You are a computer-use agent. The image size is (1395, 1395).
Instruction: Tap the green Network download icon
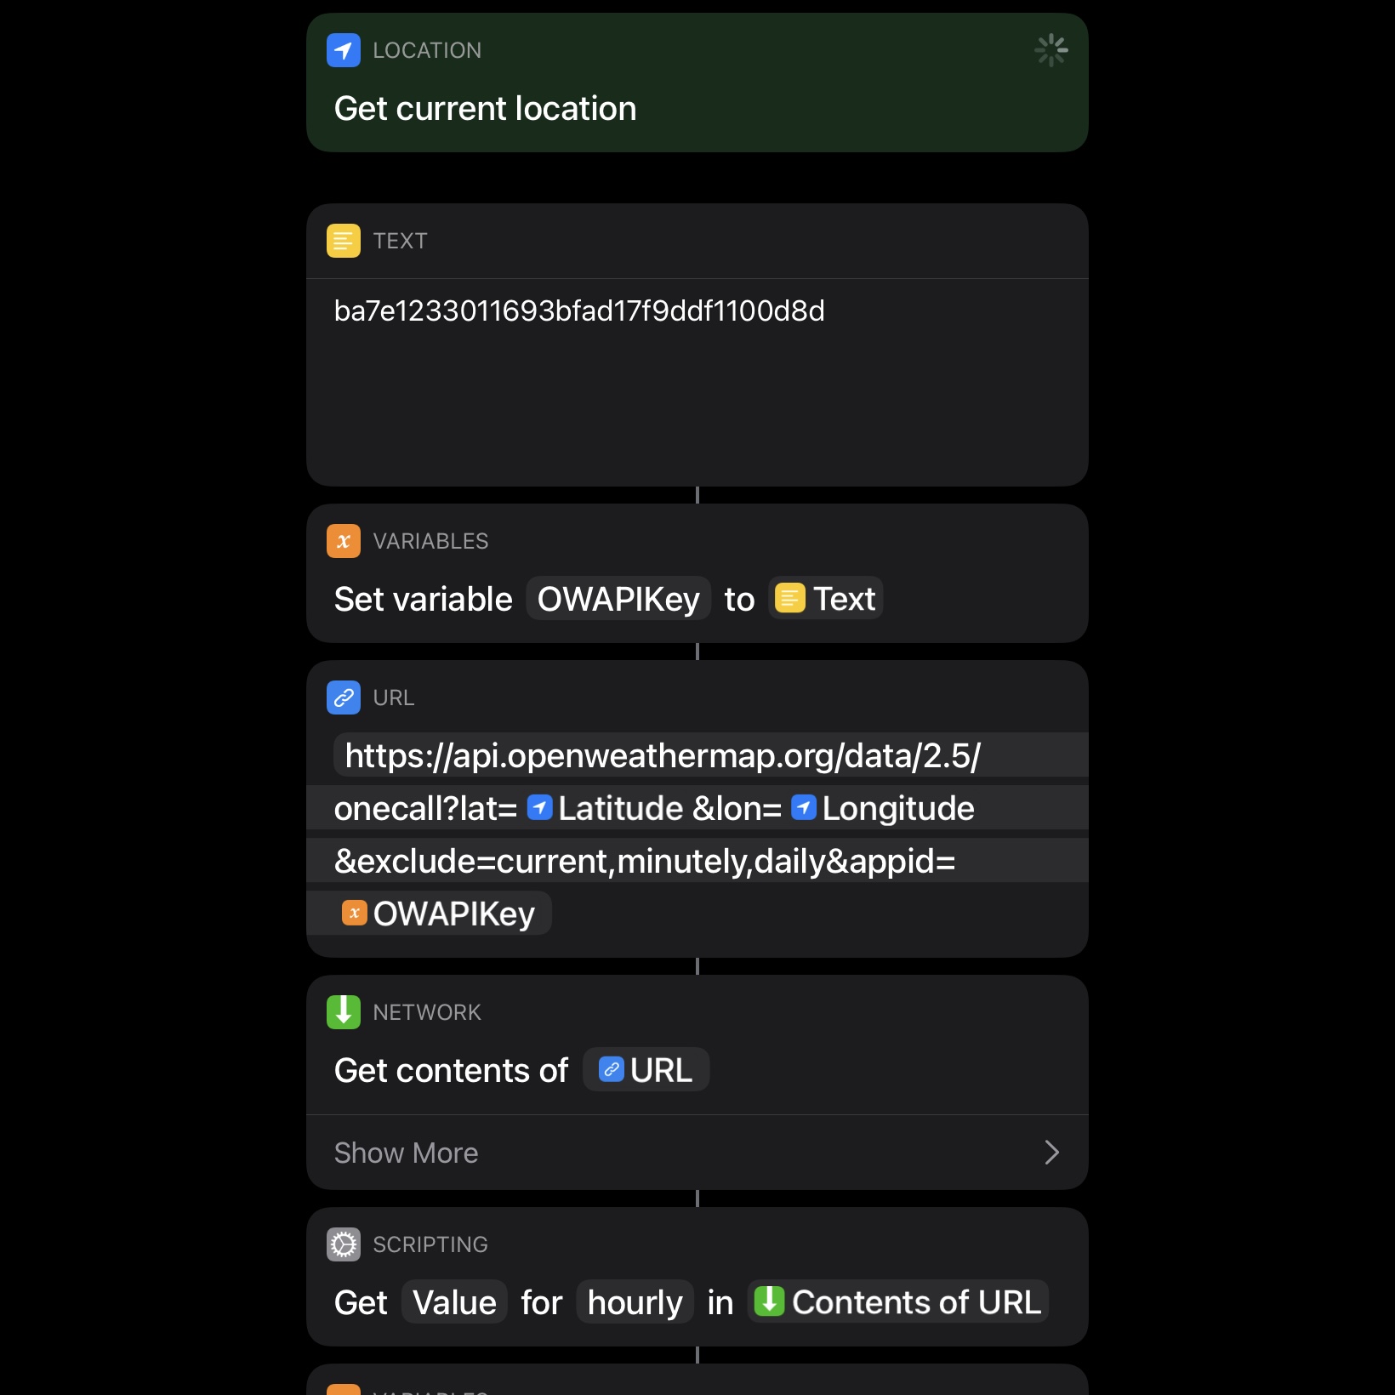(x=344, y=1012)
